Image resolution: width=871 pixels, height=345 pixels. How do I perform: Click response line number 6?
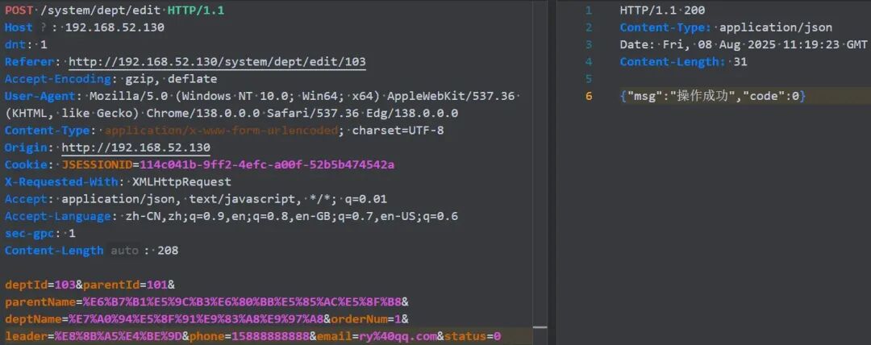tap(588, 96)
